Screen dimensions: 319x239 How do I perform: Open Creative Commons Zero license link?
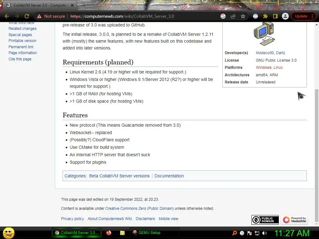[139, 209]
